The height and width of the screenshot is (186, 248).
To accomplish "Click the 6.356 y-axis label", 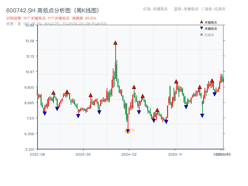I will pyautogui.click(x=29, y=134).
